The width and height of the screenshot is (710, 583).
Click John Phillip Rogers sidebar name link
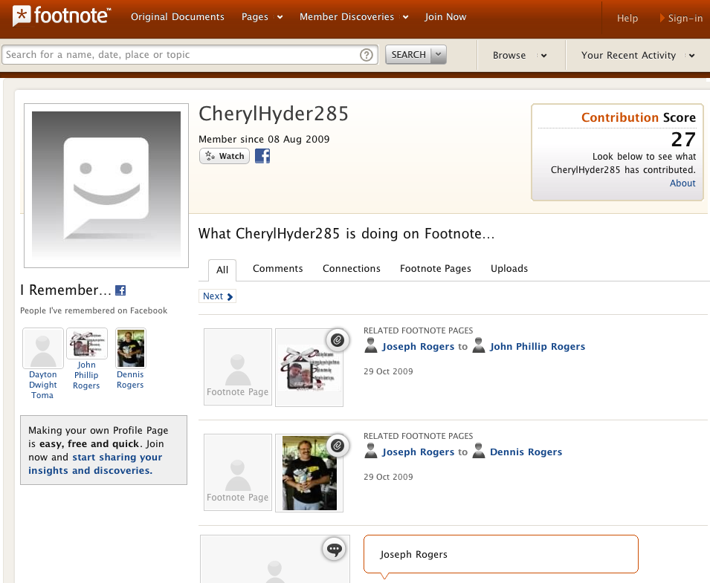86,375
